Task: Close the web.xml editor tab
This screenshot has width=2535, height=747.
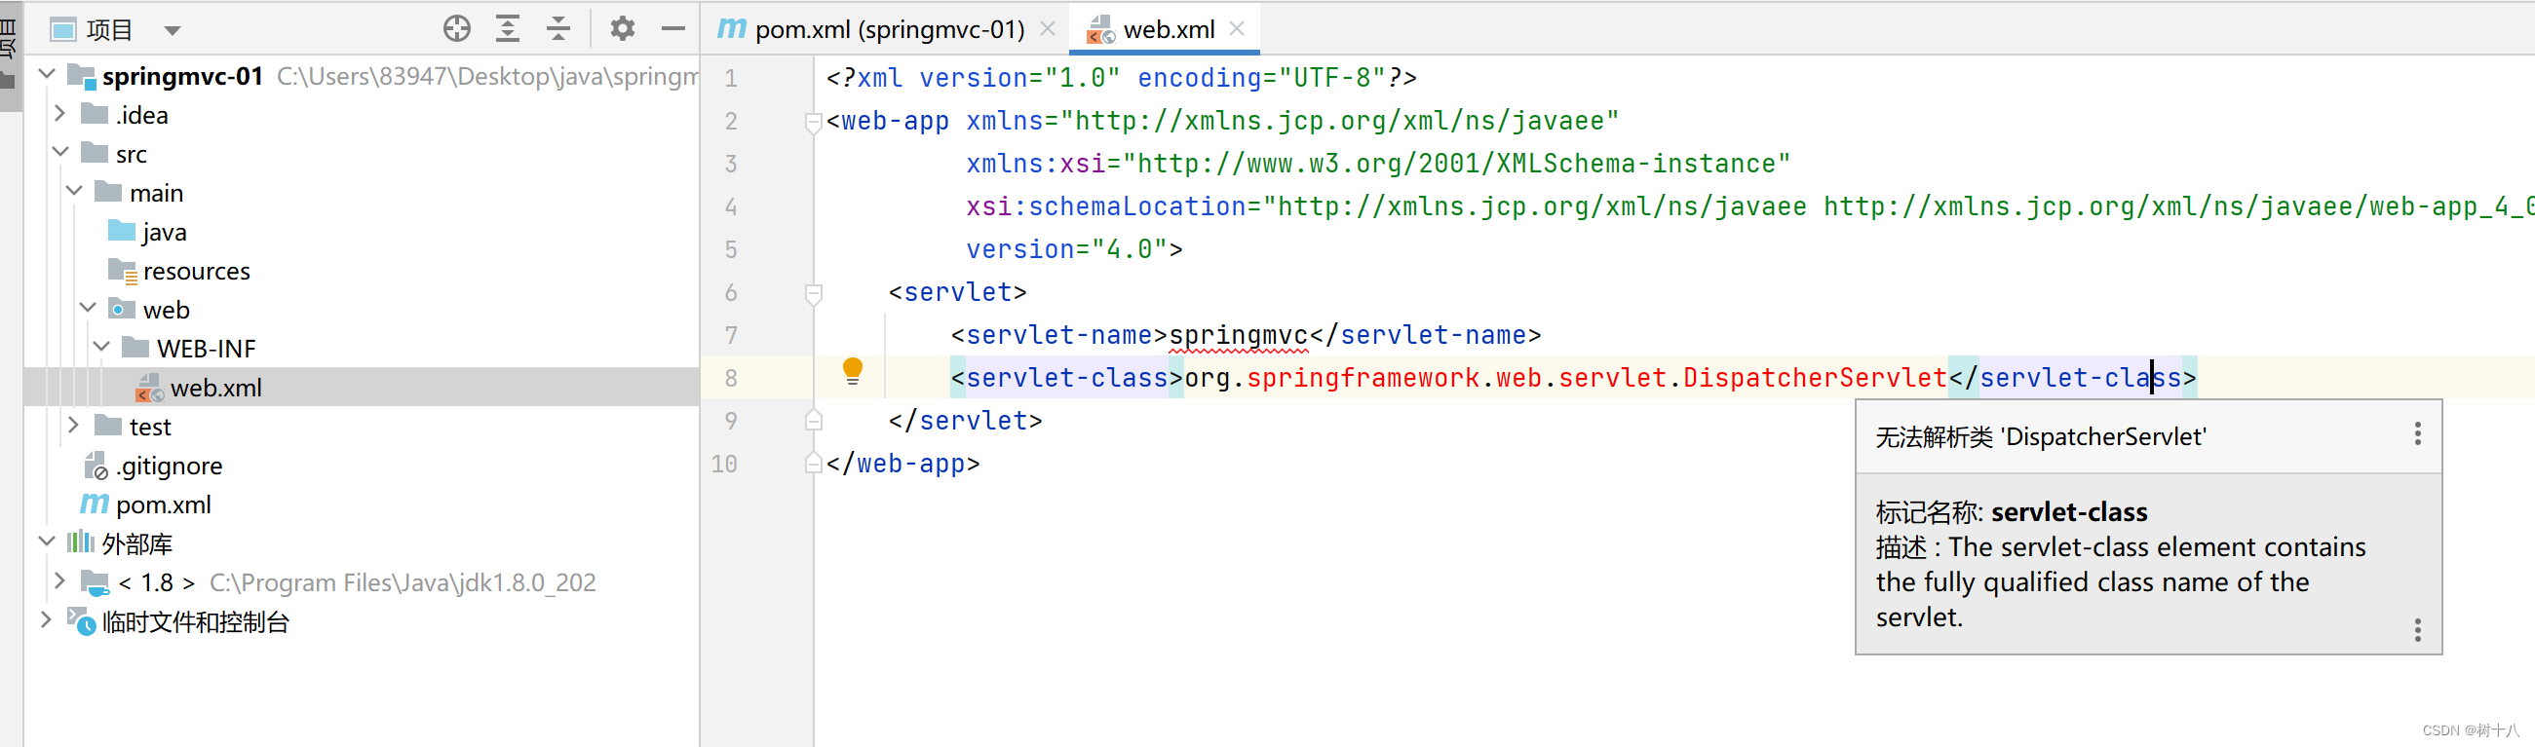Action: (1237, 29)
